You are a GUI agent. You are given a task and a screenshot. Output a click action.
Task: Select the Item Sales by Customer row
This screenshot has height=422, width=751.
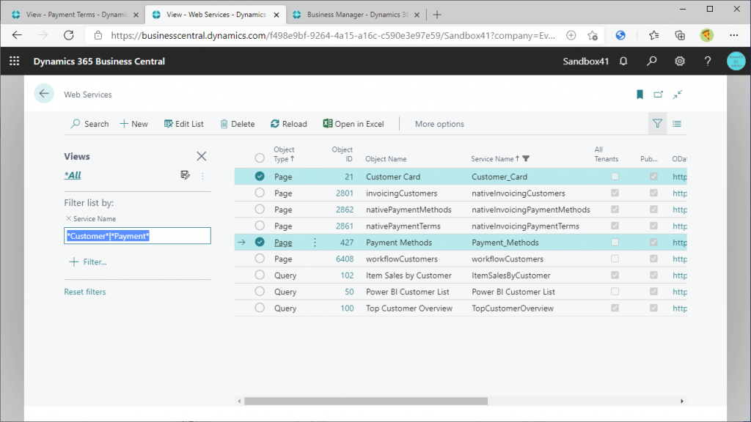click(260, 275)
